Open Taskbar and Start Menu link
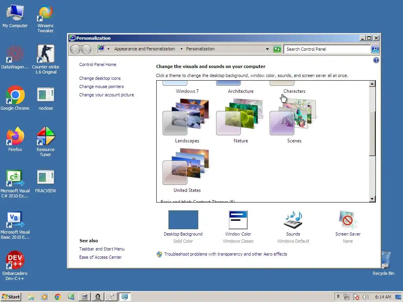Viewport: 403px width, 302px height. coord(102,249)
